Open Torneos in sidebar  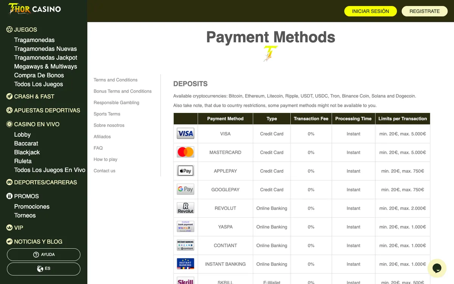point(25,215)
